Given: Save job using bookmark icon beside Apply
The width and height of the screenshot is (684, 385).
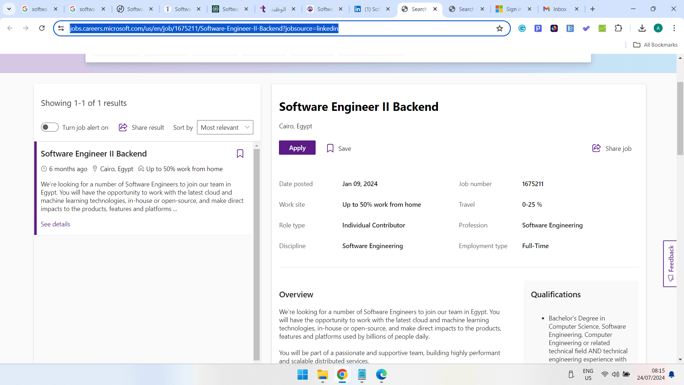Looking at the screenshot, I should tap(330, 148).
